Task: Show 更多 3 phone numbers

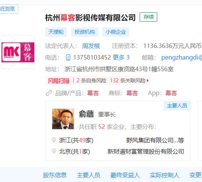Action: tap(121, 57)
